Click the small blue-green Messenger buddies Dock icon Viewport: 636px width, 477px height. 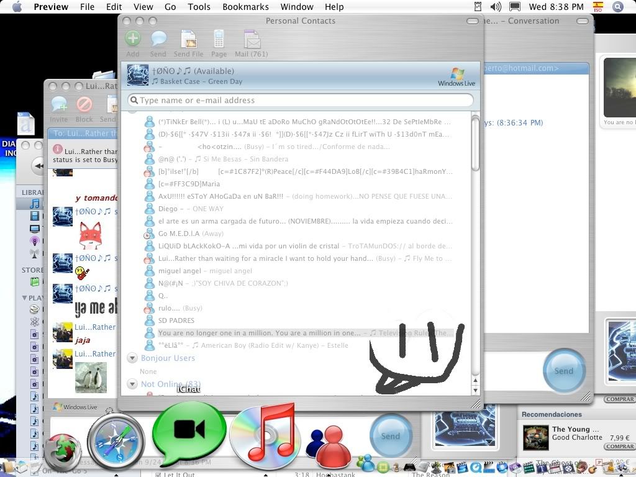click(x=366, y=463)
